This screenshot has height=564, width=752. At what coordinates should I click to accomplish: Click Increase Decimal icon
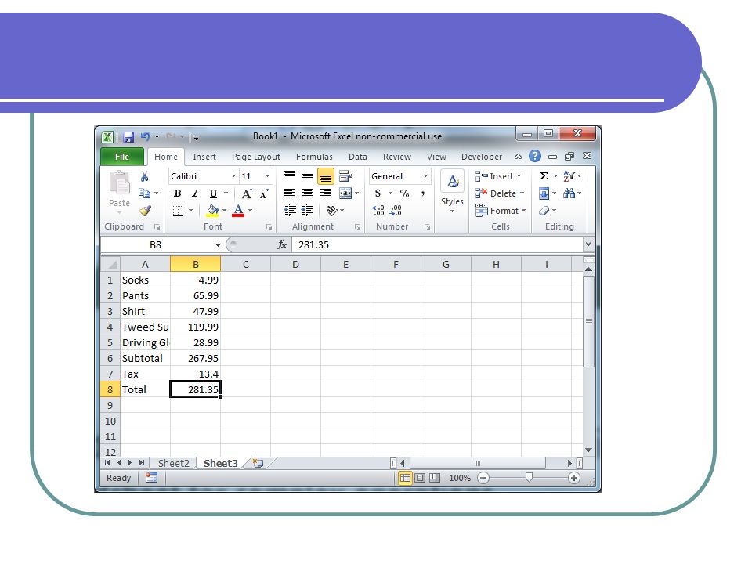[x=378, y=211]
